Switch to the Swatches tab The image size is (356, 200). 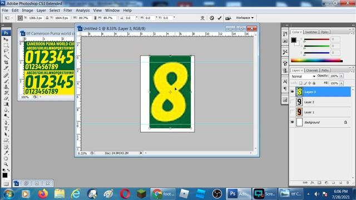coord(311,32)
